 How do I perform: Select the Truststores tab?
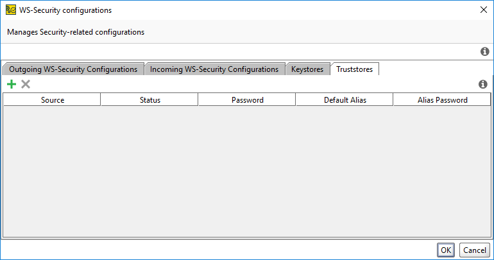click(356, 69)
